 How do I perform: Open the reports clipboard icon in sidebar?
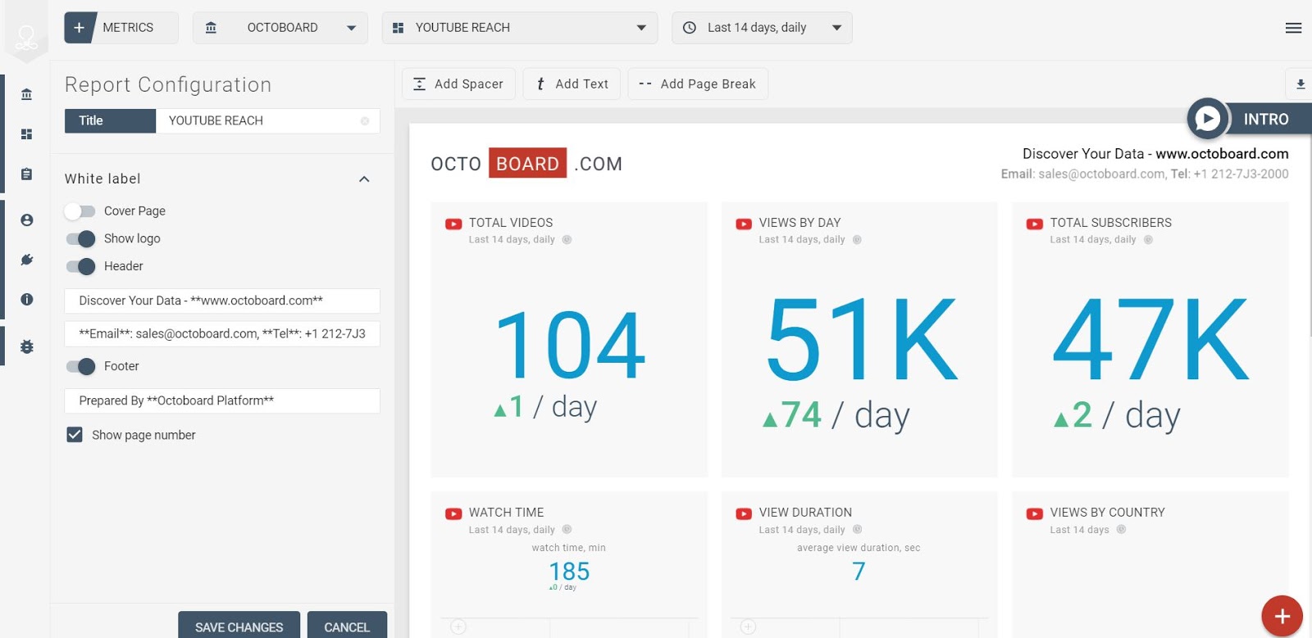click(x=27, y=174)
